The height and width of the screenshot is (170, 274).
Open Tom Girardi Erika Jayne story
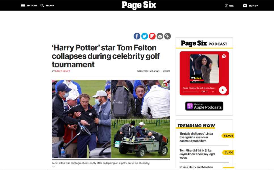coord(197,154)
